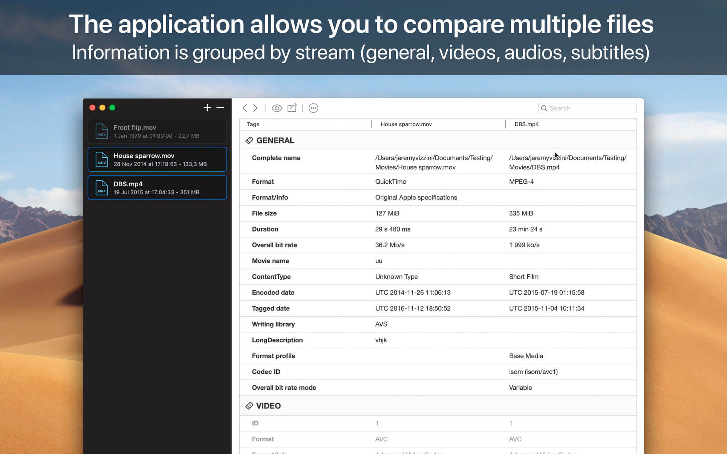Click the Tags column header
The image size is (727, 454).
click(x=253, y=124)
